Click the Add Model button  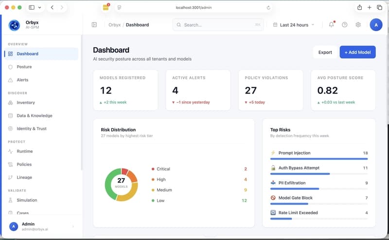pyautogui.click(x=357, y=52)
